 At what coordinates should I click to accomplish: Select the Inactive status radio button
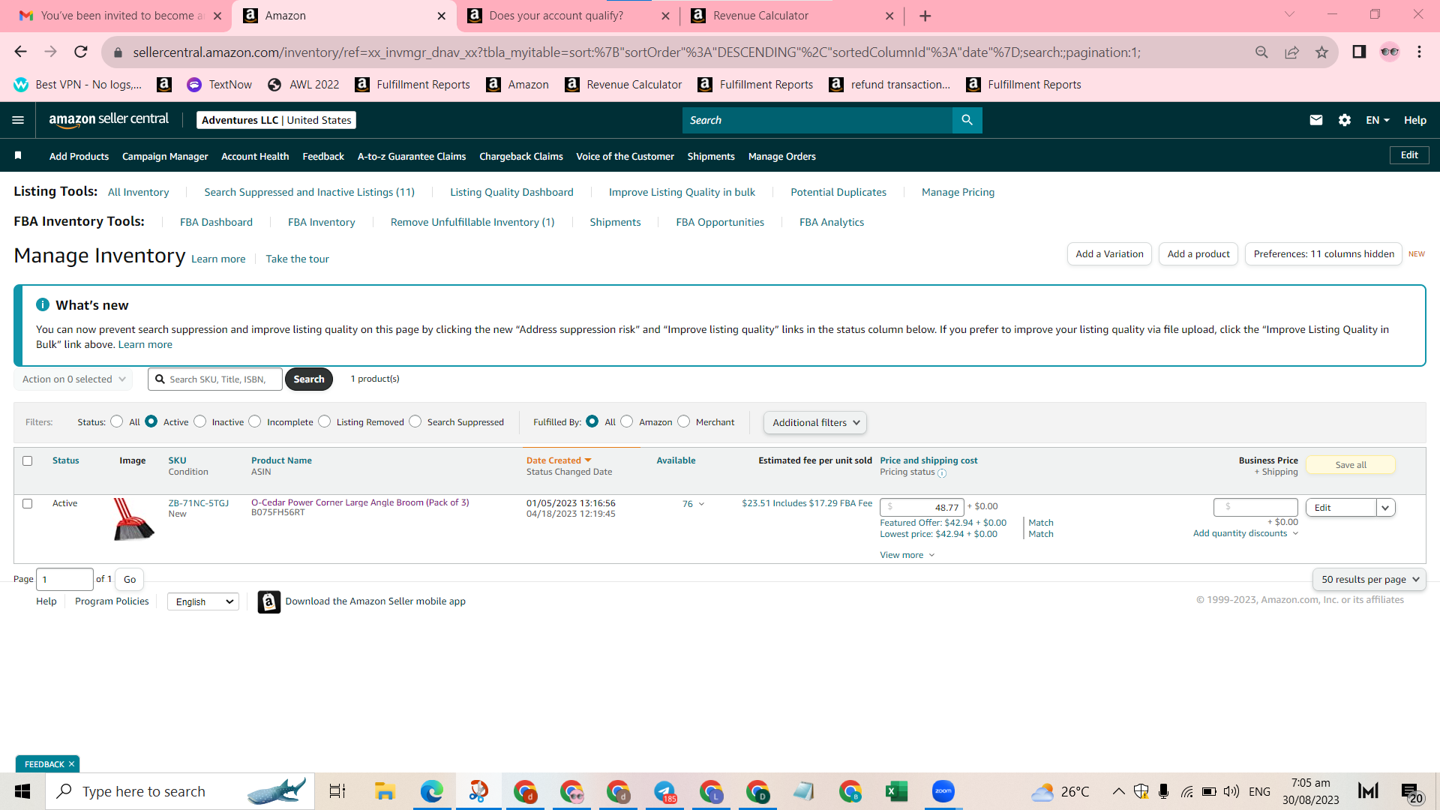199,421
